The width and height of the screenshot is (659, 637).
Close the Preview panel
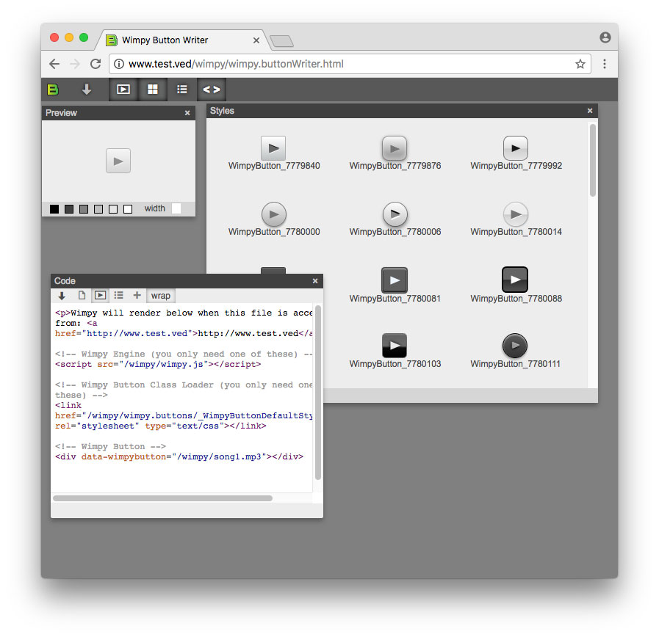coord(187,113)
